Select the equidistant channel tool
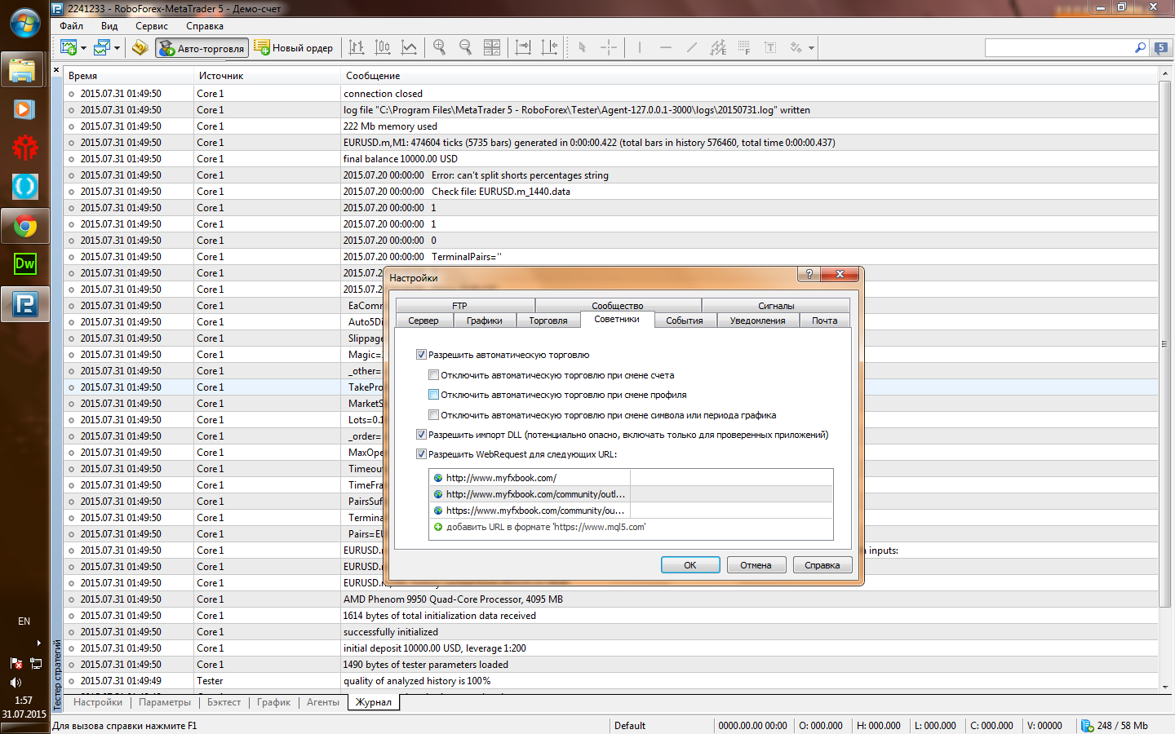This screenshot has height=734, width=1175. click(x=718, y=47)
